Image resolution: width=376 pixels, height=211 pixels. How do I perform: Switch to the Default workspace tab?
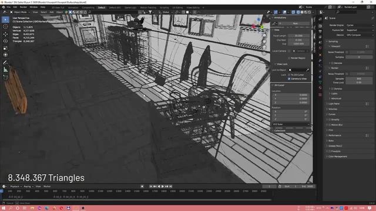102,8
